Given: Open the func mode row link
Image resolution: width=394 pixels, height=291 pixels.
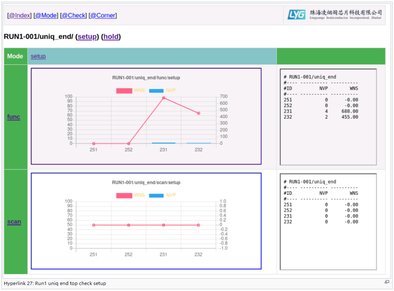Looking at the screenshot, I should click(14, 117).
